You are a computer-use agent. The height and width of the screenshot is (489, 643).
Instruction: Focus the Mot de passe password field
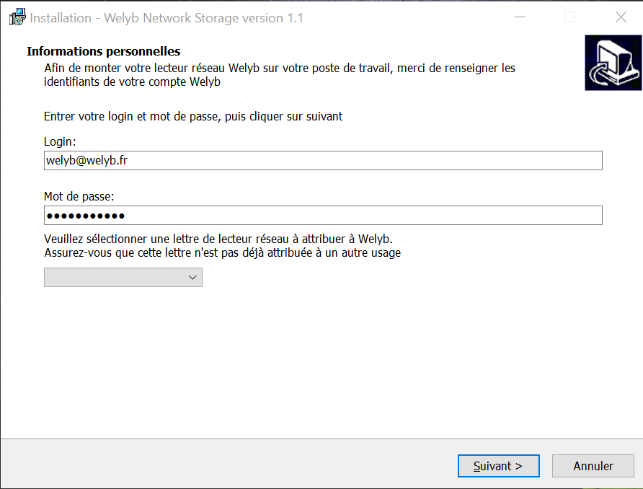(323, 216)
